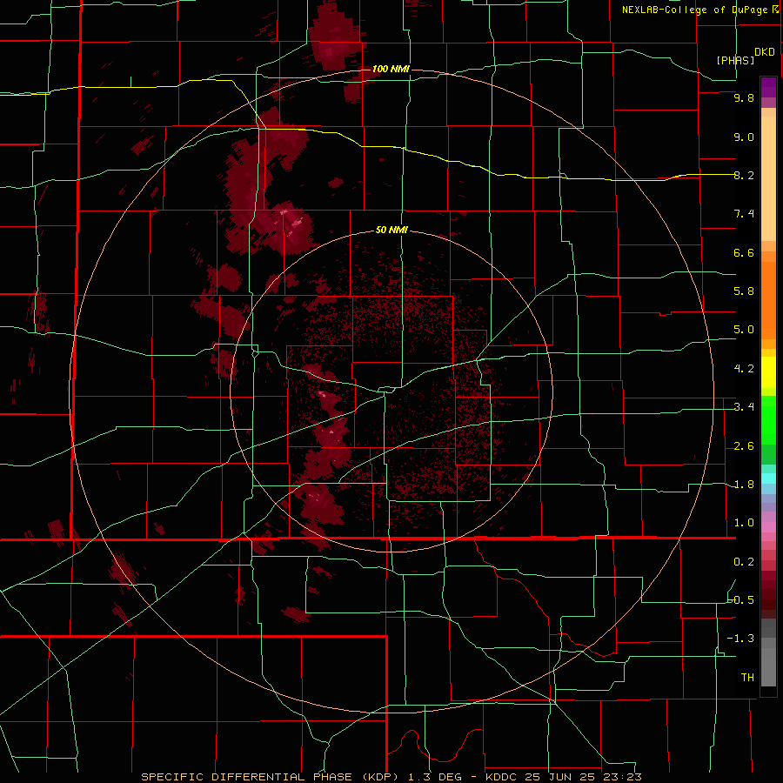Pick the pink segment of the color bar
This screenshot has width=783, height=783.
pyautogui.click(x=768, y=527)
